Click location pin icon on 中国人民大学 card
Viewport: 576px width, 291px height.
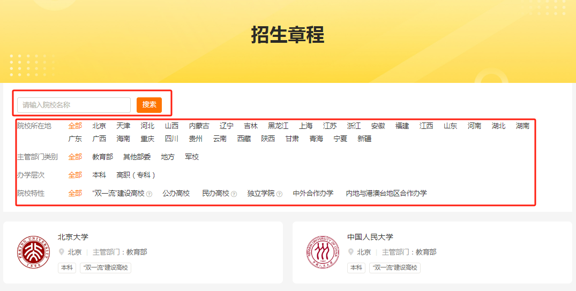(x=351, y=252)
